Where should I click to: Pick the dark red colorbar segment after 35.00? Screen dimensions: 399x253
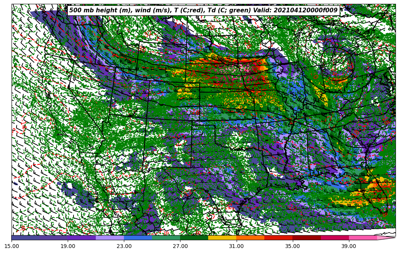tap(307, 238)
